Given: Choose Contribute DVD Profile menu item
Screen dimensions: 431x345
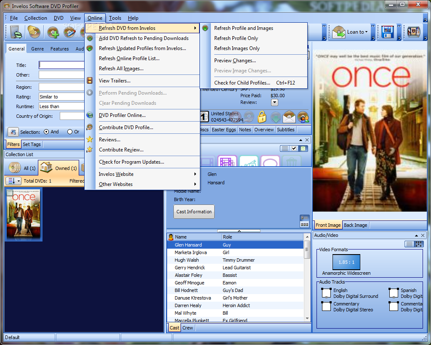Looking at the screenshot, I should click(142, 127).
